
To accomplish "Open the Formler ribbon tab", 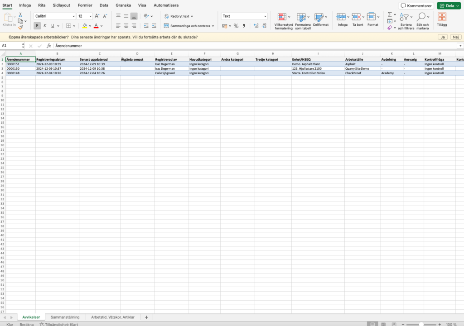I will click(x=85, y=5).
